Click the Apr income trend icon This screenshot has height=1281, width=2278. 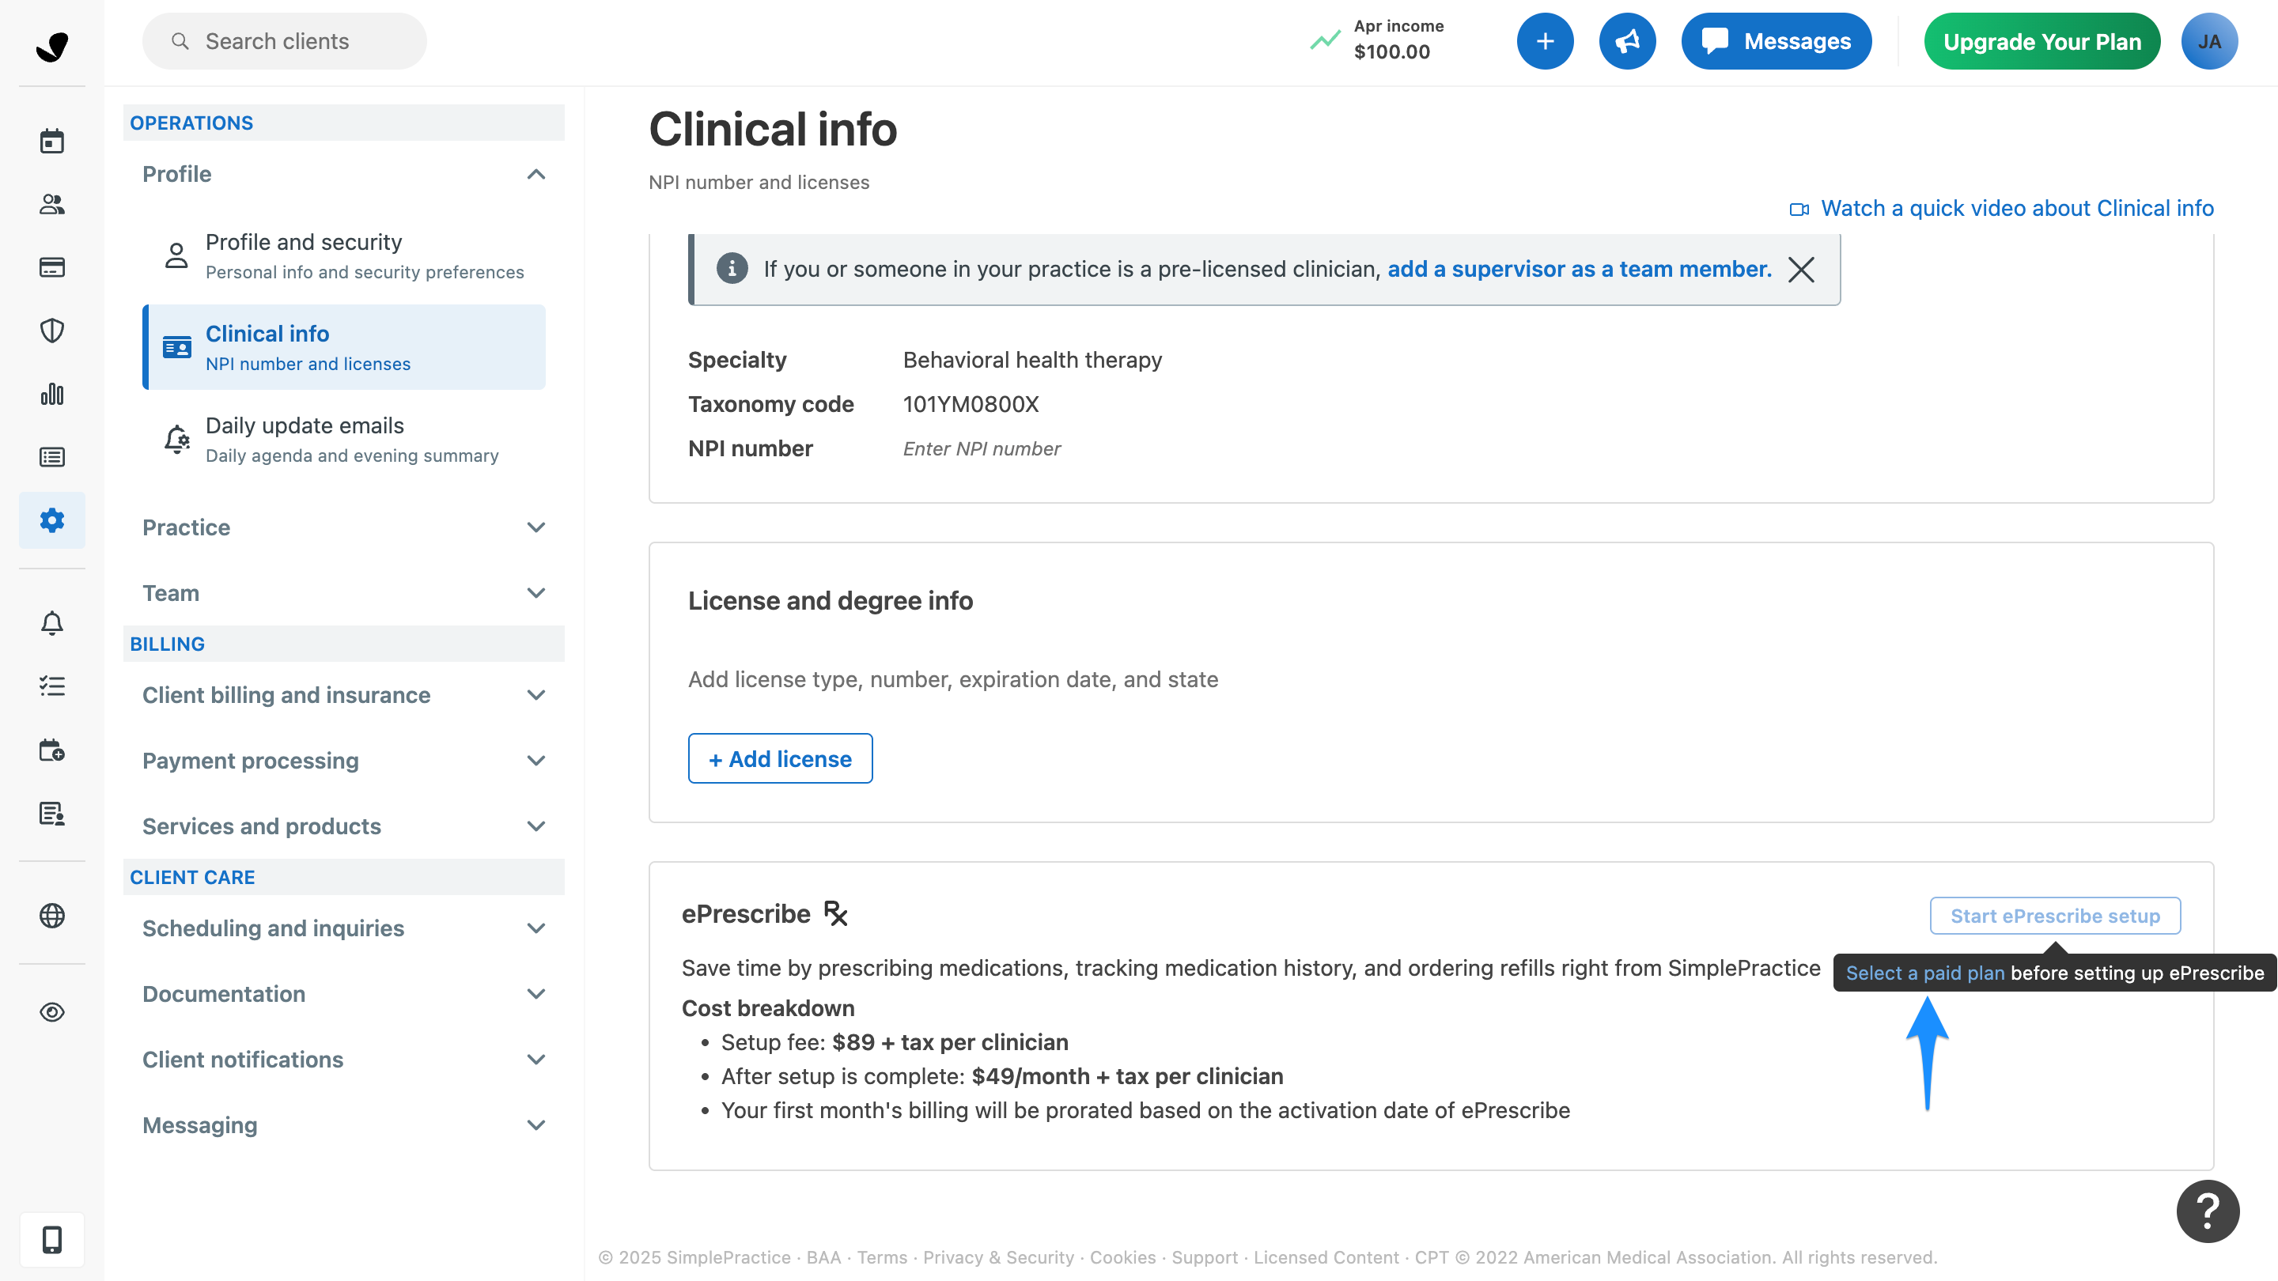point(1325,40)
